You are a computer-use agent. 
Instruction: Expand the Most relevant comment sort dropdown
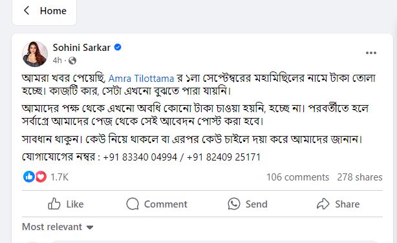coord(58,227)
